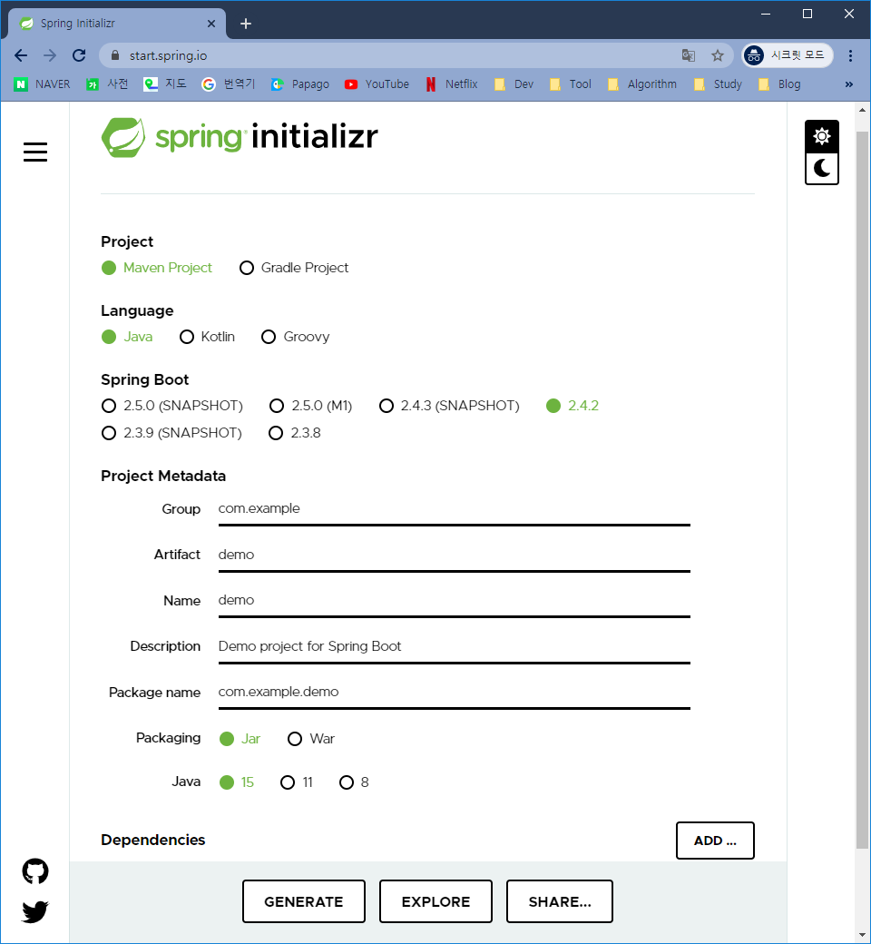Click the EXPLORE button
Image resolution: width=871 pixels, height=944 pixels.
tap(435, 901)
